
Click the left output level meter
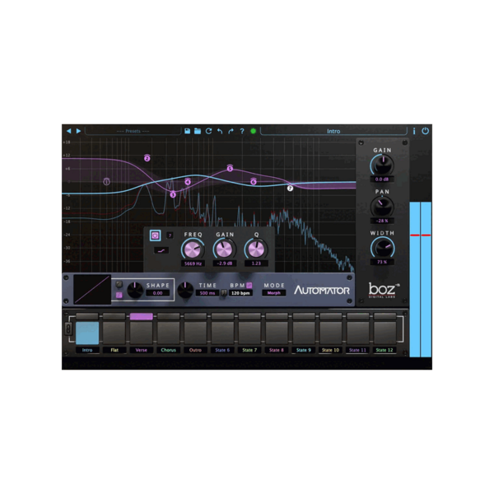(x=415, y=279)
